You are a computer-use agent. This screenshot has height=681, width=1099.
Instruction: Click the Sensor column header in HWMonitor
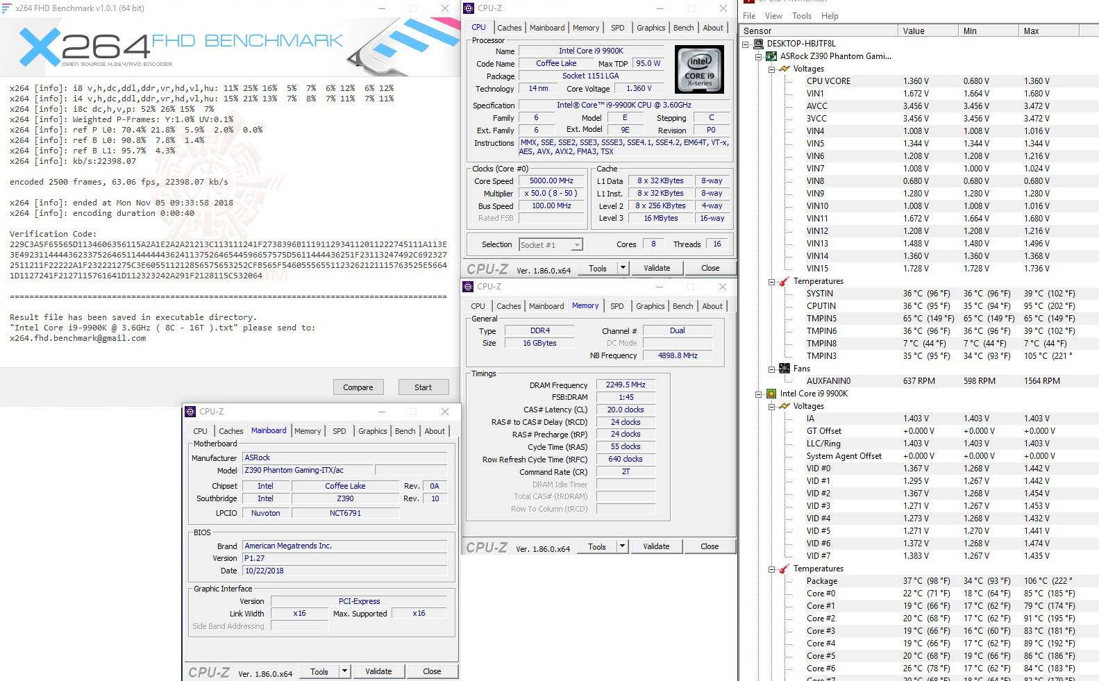coord(819,31)
